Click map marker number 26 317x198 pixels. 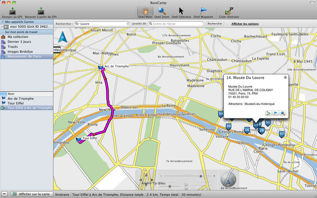click(x=262, y=131)
